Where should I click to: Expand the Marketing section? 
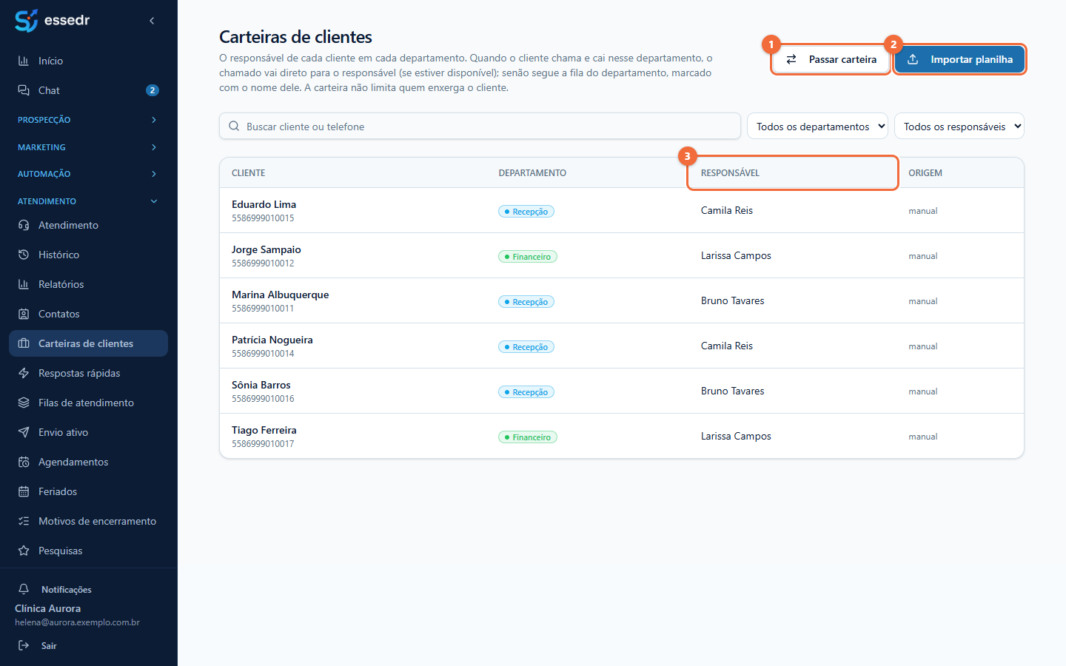pyautogui.click(x=89, y=147)
